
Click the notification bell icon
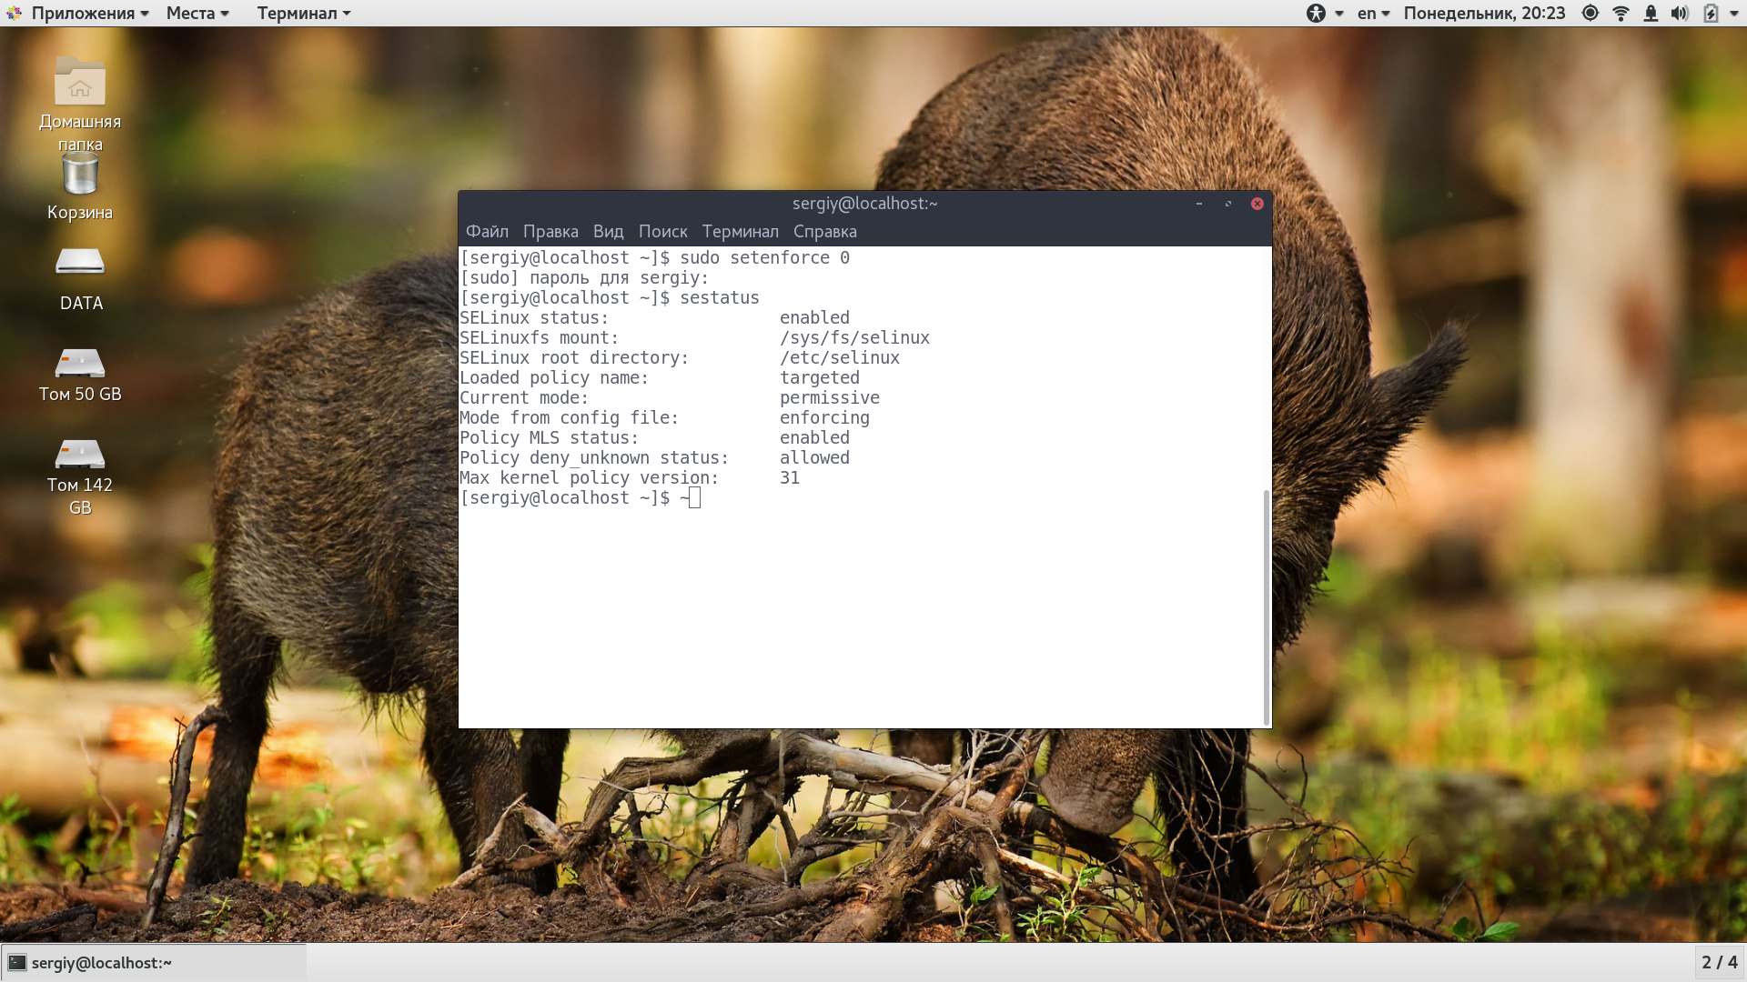[x=1651, y=13]
